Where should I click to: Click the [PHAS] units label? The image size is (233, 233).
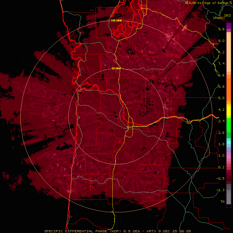(x=219, y=18)
